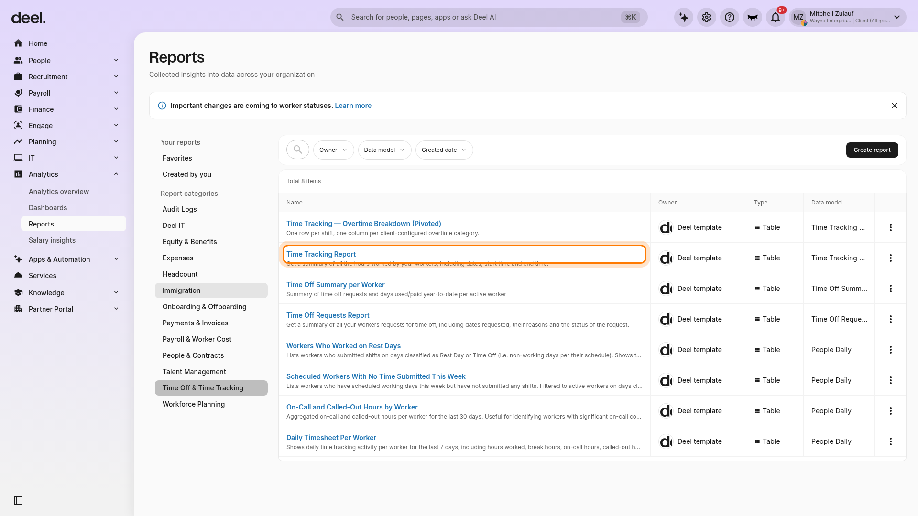The height and width of the screenshot is (516, 918).
Task: Open Scheduled Workers With No Time Submitted report
Action: (x=376, y=376)
